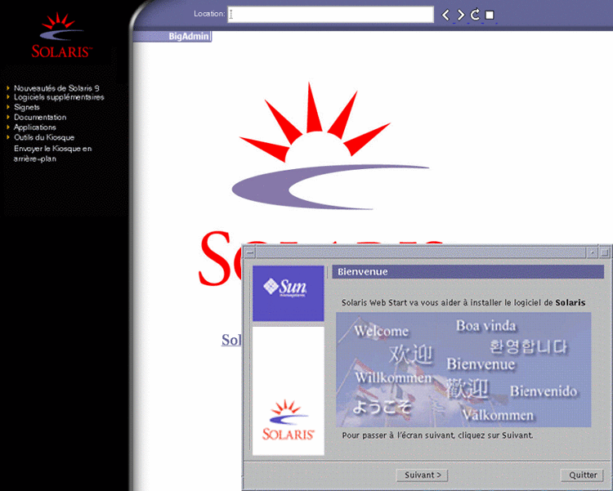Expand the Documentation arrow
The image size is (613, 491).
pos(8,117)
